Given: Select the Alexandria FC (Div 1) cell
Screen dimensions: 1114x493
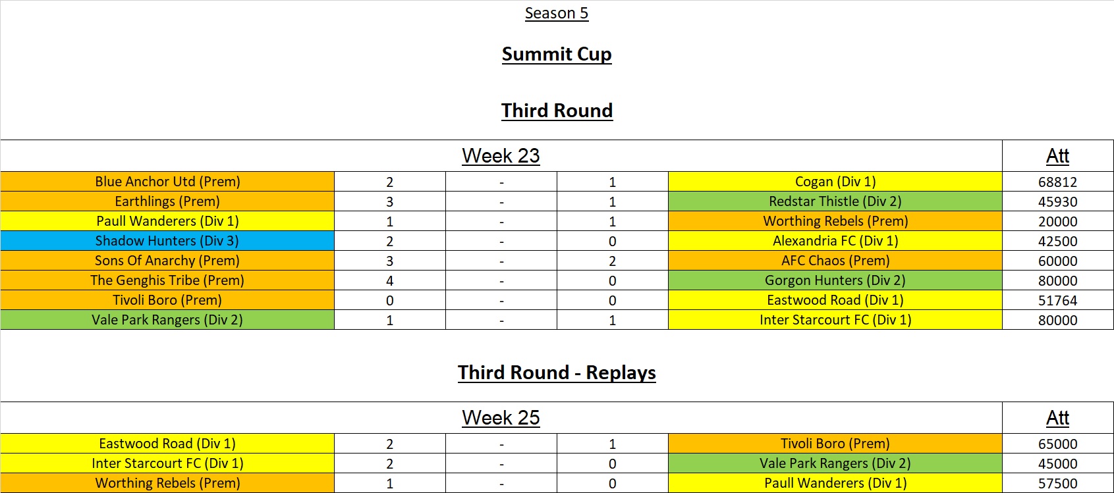Looking at the screenshot, I should point(835,241).
